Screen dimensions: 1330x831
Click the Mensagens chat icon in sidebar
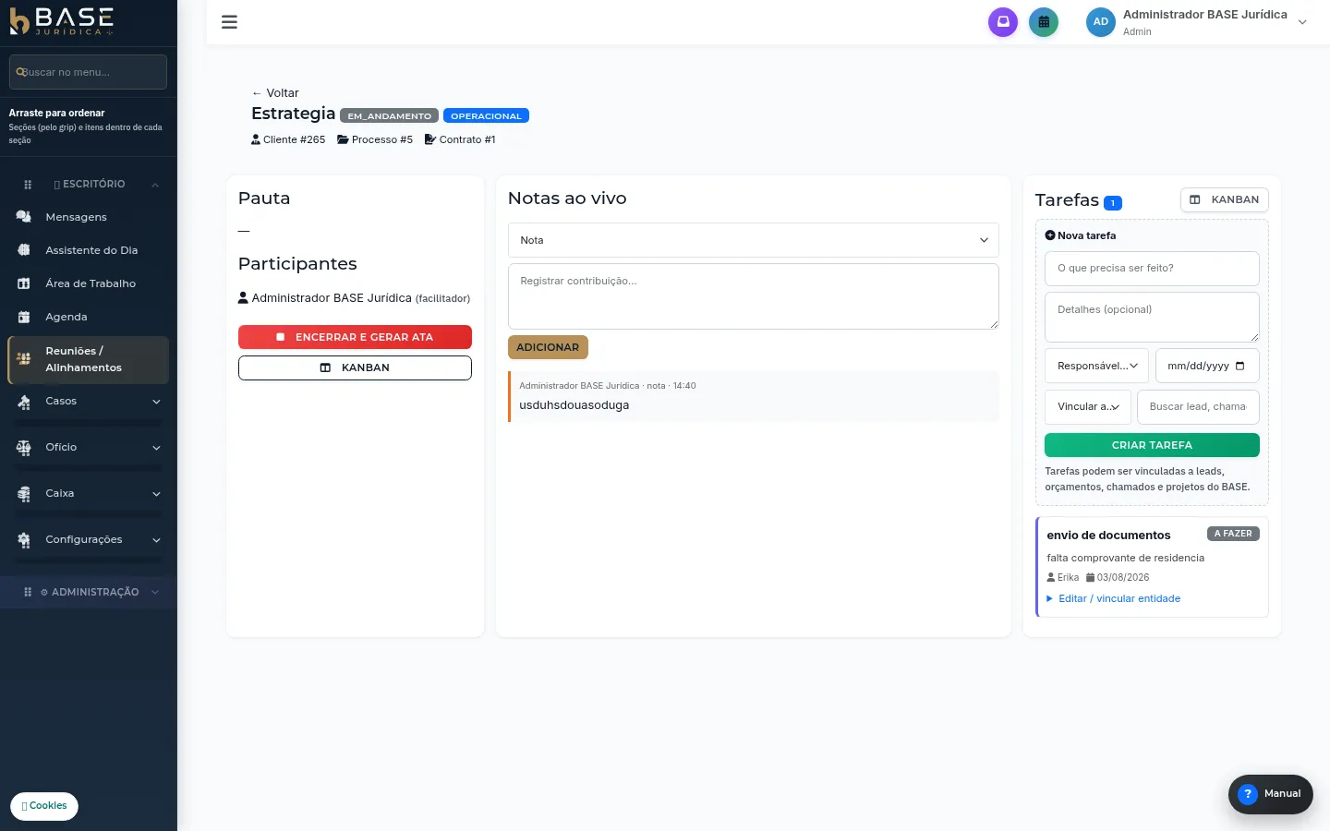point(24,217)
